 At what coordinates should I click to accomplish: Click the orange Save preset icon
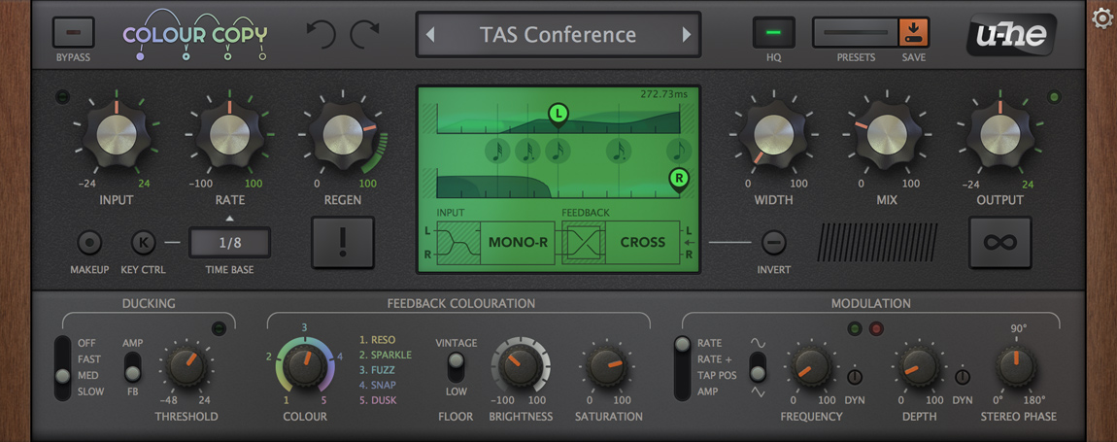pyautogui.click(x=914, y=32)
